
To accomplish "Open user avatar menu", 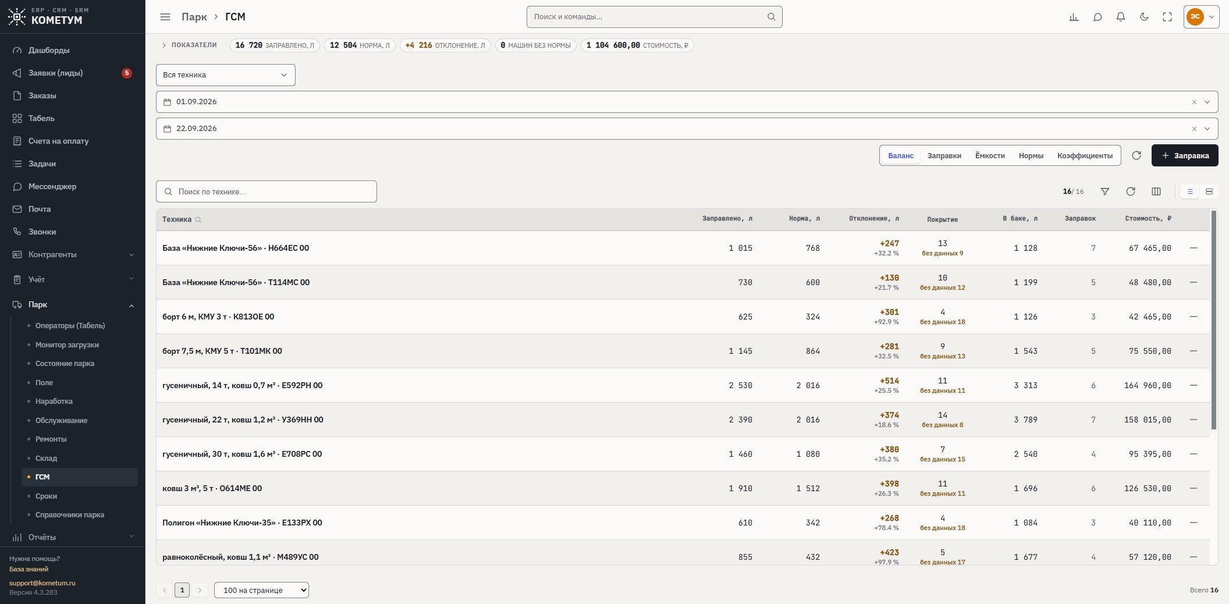I will pos(1202,17).
